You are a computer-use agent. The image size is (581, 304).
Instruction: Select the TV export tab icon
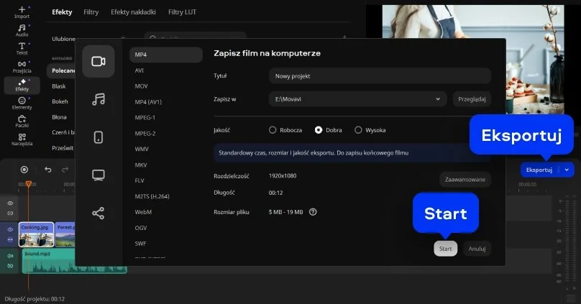tap(99, 175)
